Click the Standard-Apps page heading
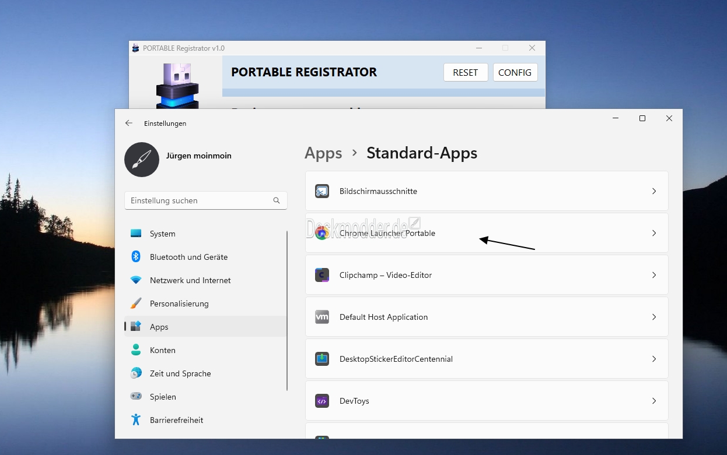This screenshot has width=727, height=455. (422, 153)
